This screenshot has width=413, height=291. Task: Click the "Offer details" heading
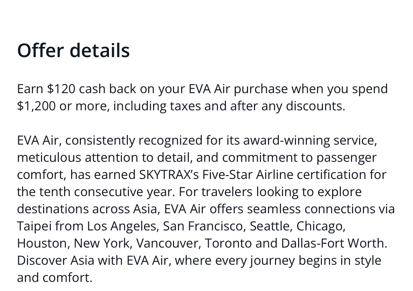74,50
